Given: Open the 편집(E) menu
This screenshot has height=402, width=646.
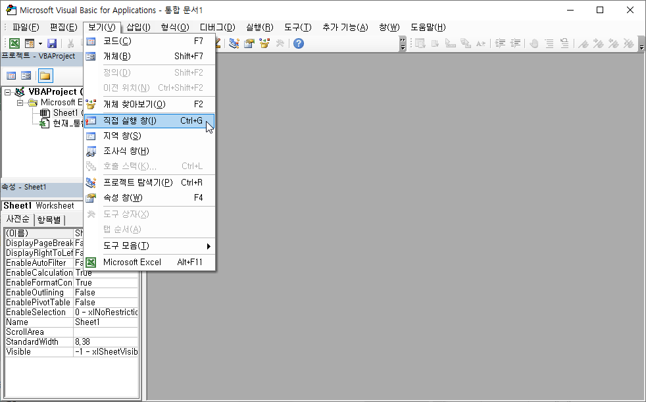Looking at the screenshot, I should 63,27.
